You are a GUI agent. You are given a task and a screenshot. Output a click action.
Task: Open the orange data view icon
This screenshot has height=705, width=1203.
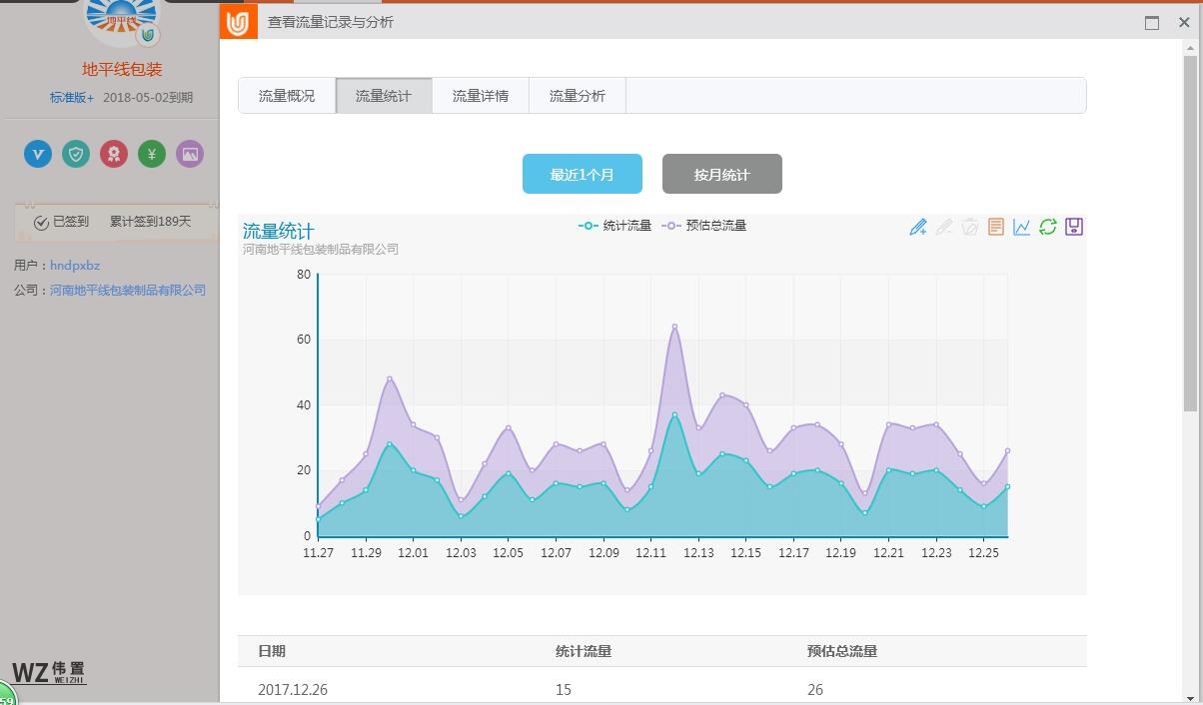(995, 227)
